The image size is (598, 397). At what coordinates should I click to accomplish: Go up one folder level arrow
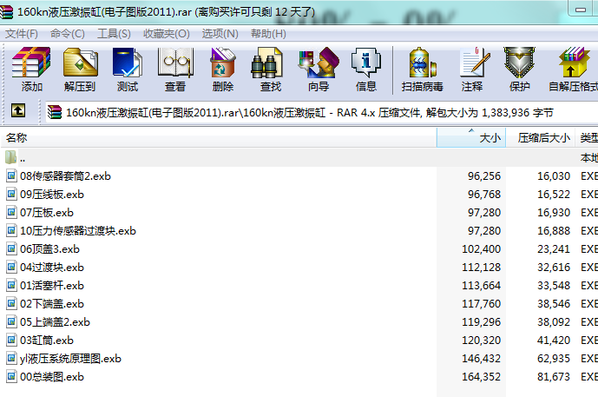[x=18, y=110]
